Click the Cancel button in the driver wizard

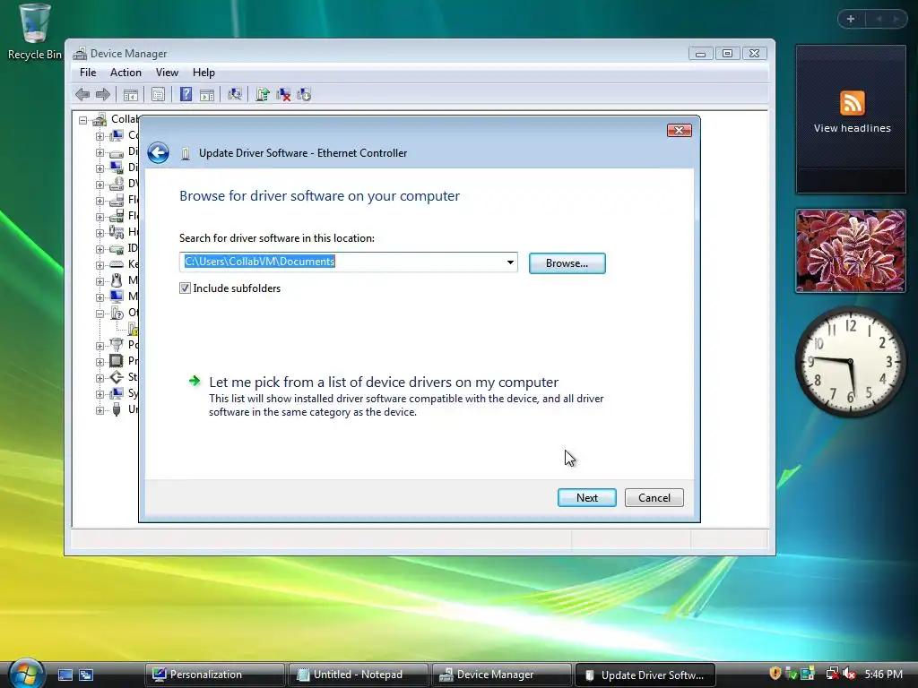(654, 498)
